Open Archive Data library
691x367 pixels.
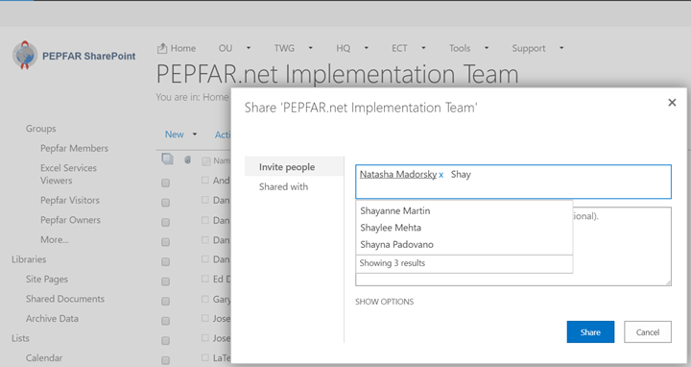tap(52, 318)
